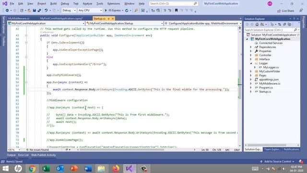
Task: Open the Any CPU platform dropdown
Action: tap(90, 11)
